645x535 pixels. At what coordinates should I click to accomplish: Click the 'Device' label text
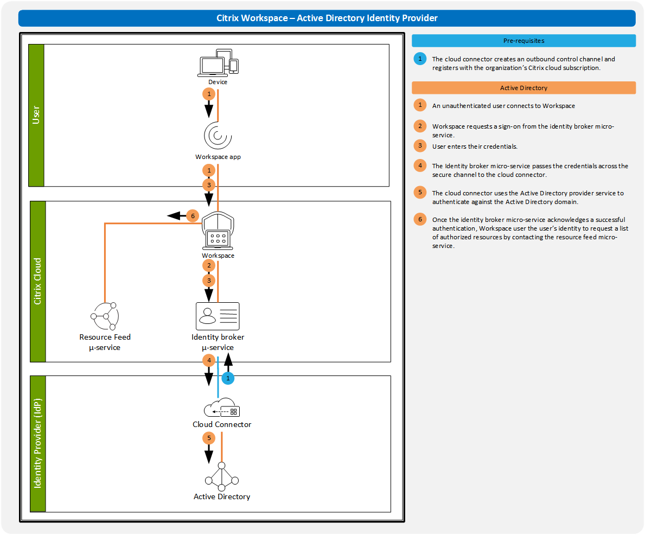[x=218, y=82]
